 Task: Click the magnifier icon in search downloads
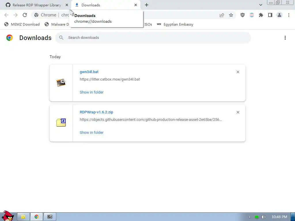(61, 38)
